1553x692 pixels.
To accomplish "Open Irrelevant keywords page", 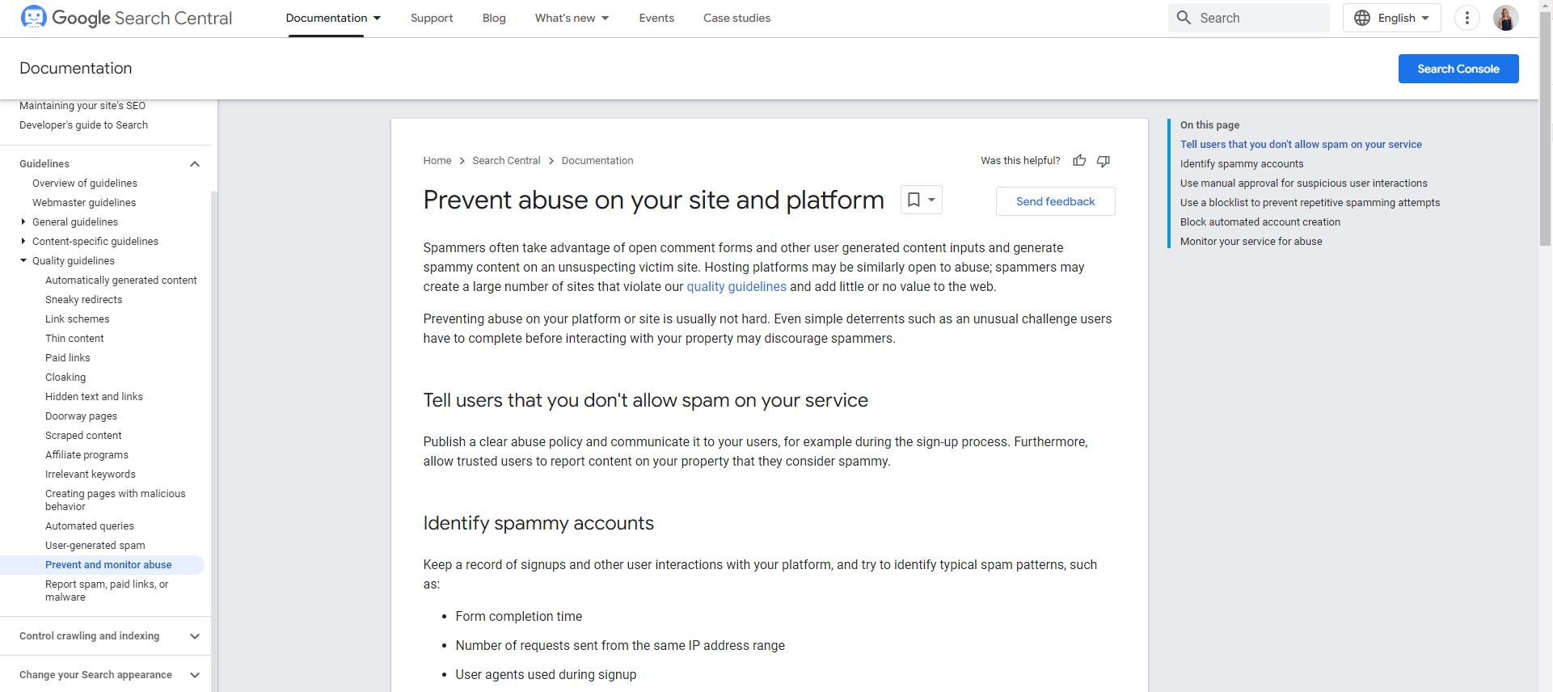I will coord(91,475).
